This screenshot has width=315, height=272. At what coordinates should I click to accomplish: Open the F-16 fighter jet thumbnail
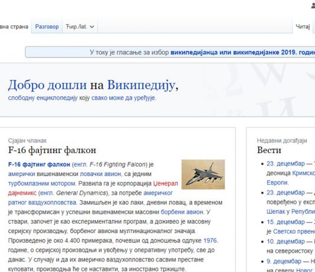(203, 174)
